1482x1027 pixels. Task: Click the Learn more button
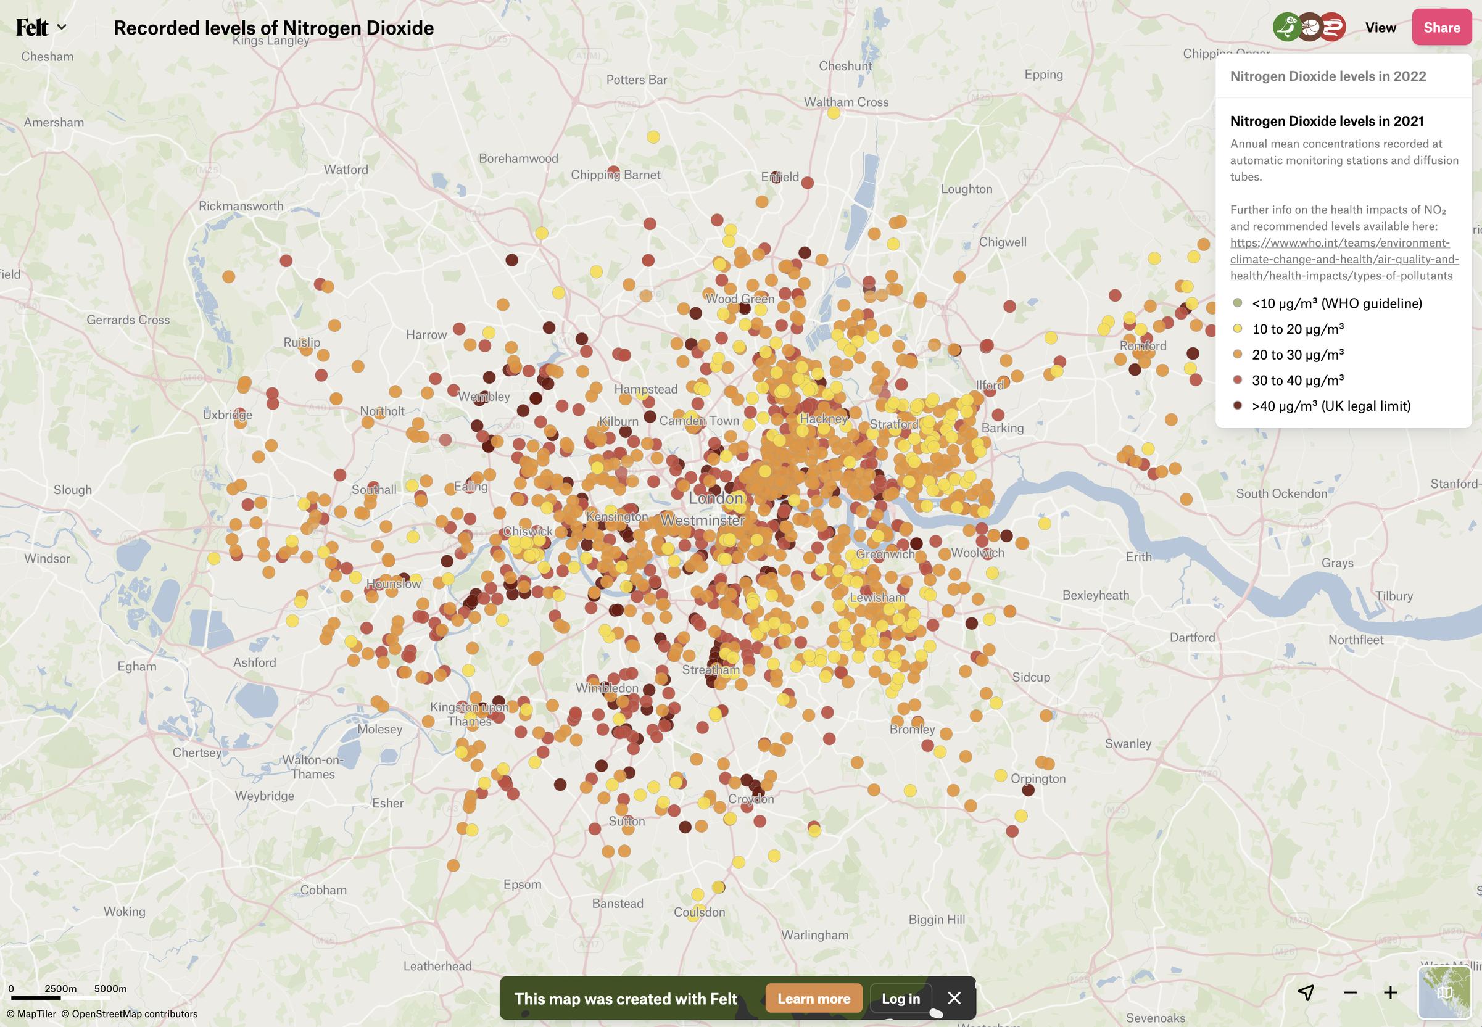(814, 999)
